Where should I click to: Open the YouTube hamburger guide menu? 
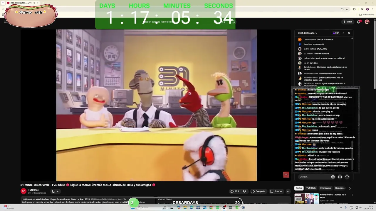coord(5,22)
